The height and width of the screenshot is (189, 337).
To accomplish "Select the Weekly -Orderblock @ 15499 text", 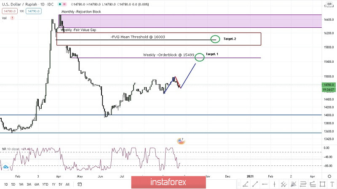I will tap(168, 55).
